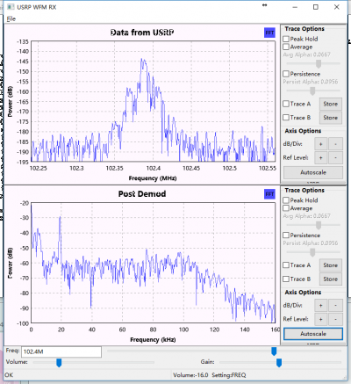Click the 102.4 label on the frequency axis
Screen dimensions: 351x384
(x=154, y=168)
